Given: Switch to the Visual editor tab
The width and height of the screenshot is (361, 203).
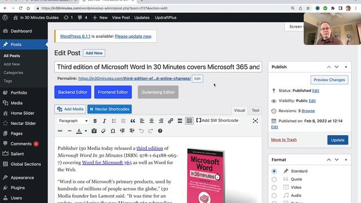Looking at the screenshot, I should point(239,111).
